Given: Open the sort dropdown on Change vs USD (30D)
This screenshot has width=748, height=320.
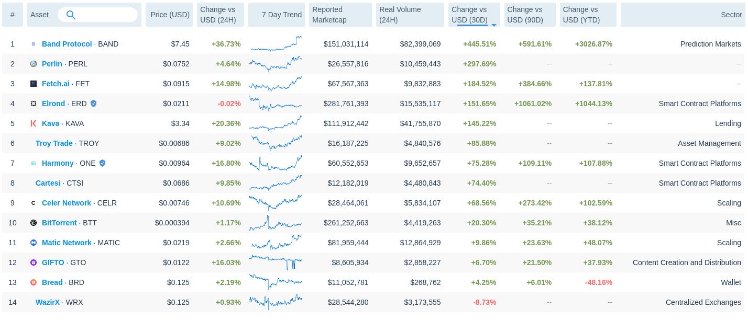Looking at the screenshot, I should click(493, 25).
